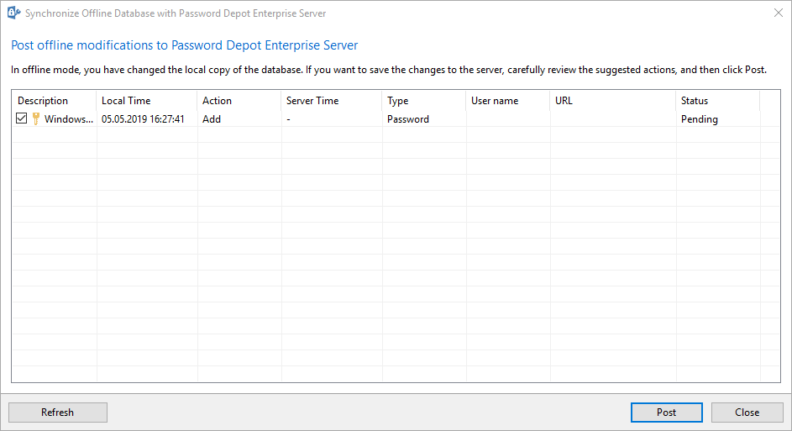Click the Pending status cell

pos(700,119)
